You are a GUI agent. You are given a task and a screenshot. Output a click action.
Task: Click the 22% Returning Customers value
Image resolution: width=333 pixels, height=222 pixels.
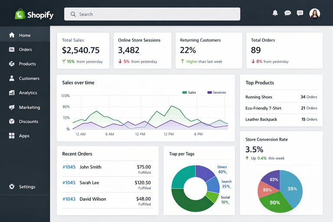coord(188,50)
